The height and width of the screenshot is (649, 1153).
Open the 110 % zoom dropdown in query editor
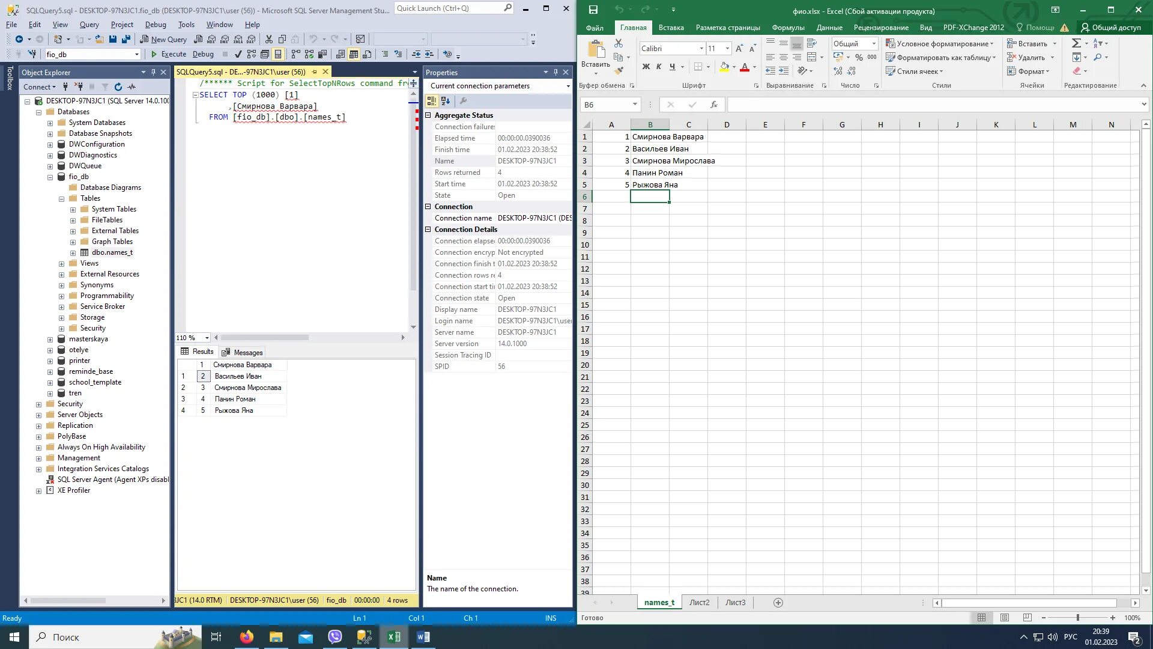click(207, 338)
